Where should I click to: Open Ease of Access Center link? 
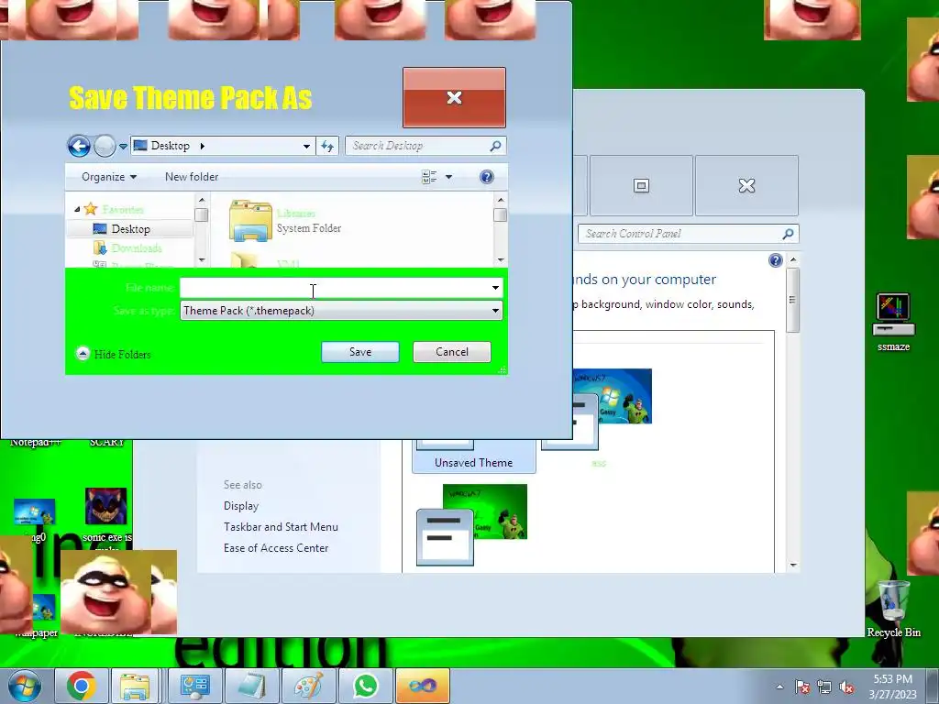276,548
